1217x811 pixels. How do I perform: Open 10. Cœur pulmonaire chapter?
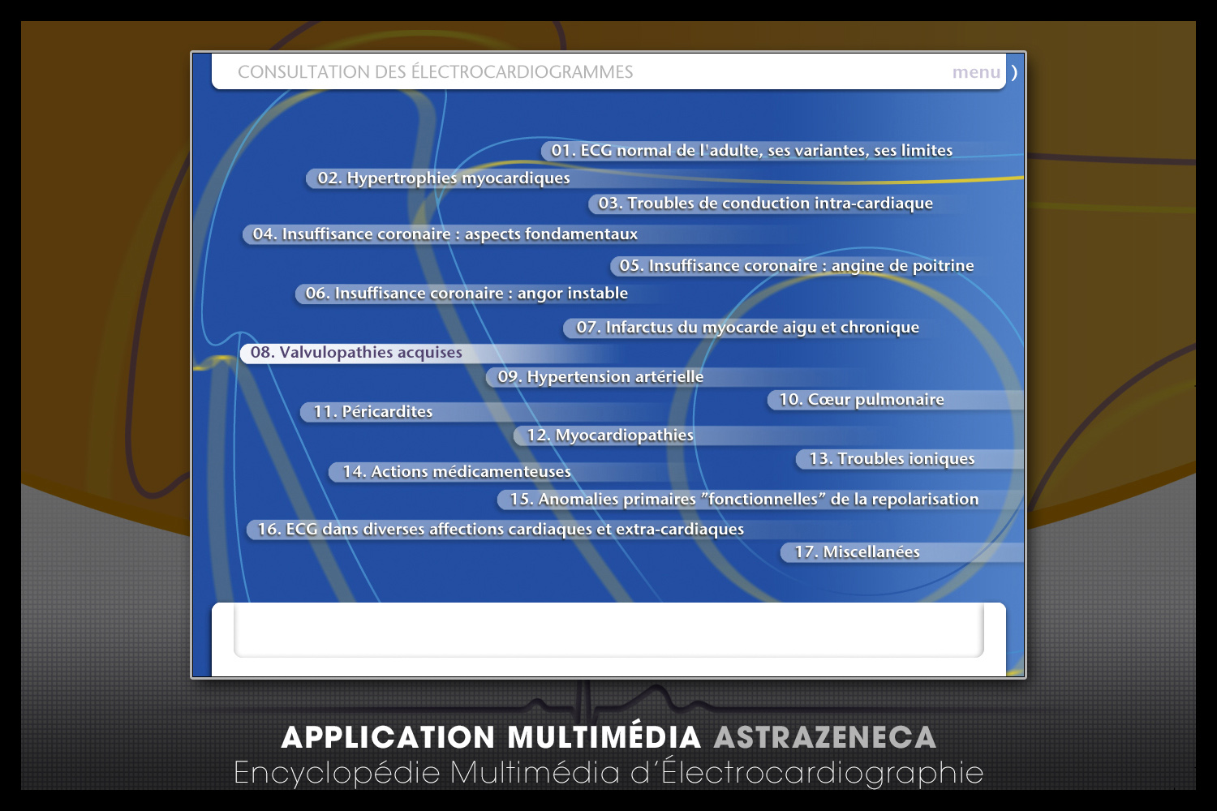click(861, 400)
